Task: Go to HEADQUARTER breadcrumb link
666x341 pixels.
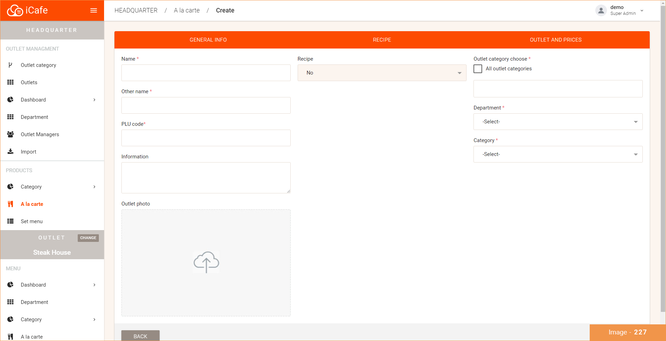Action: [136, 10]
